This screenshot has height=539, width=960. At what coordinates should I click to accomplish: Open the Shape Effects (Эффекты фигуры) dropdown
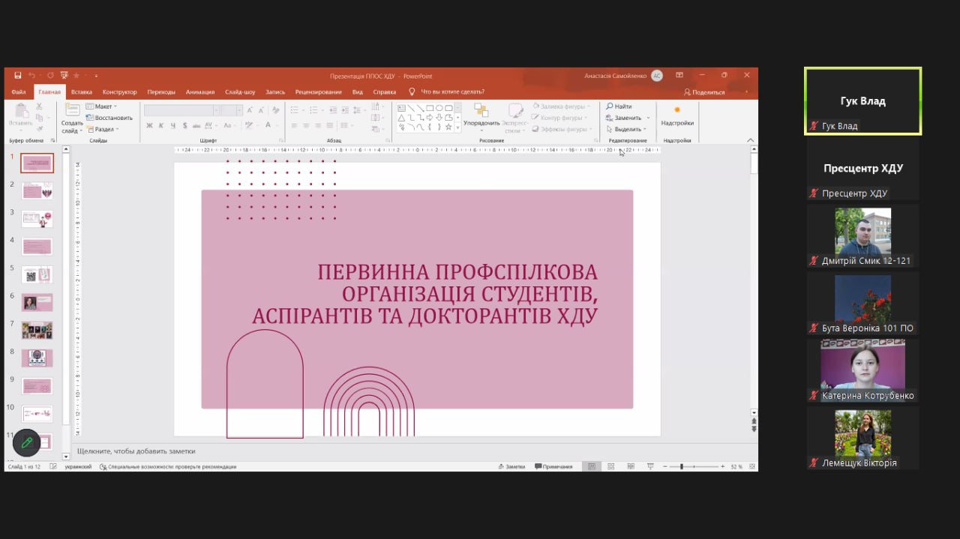point(561,129)
